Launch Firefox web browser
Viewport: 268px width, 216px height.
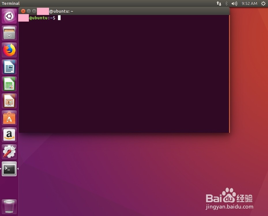point(9,50)
